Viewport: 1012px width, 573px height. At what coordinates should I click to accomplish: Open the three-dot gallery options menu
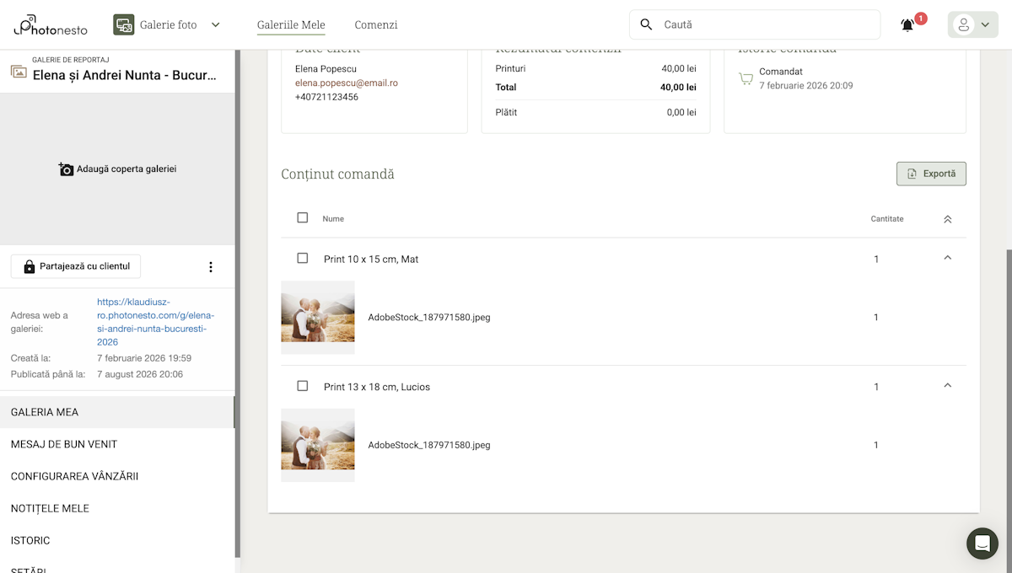[x=211, y=267]
